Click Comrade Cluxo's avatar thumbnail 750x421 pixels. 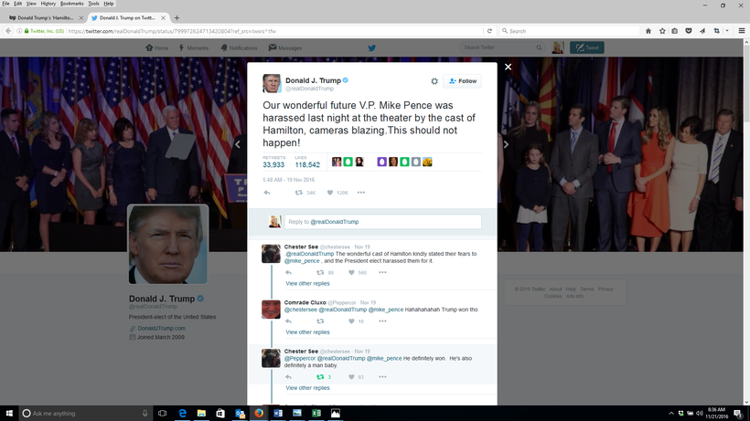[x=271, y=310]
